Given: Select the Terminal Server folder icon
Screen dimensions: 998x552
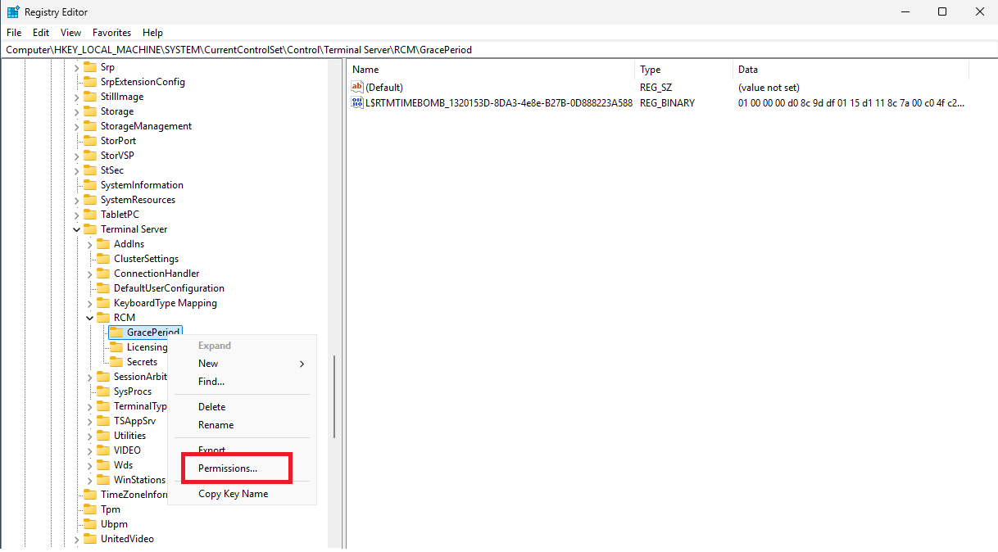Looking at the screenshot, I should (90, 229).
